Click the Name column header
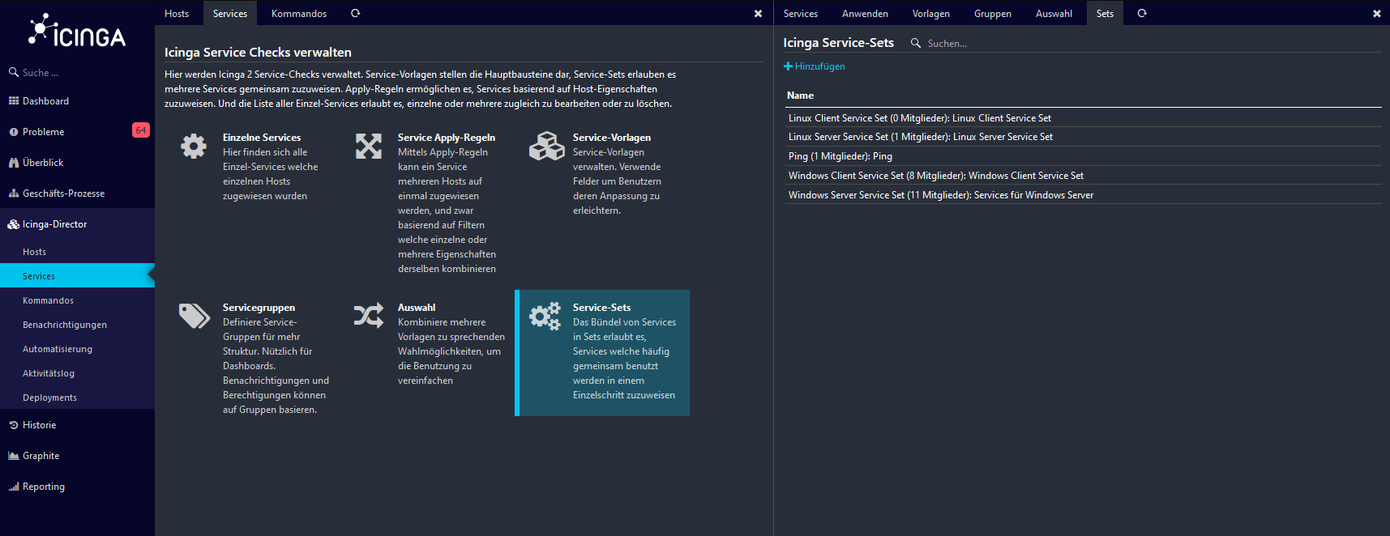This screenshot has height=536, width=1390. (800, 96)
